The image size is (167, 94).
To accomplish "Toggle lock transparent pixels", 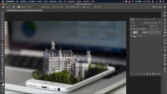I will (134, 29).
